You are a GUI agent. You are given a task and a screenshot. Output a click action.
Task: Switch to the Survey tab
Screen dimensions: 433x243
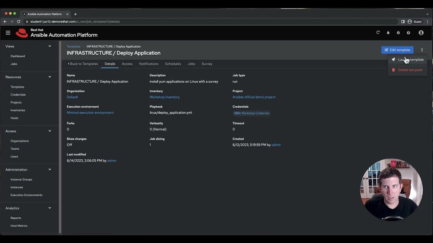coord(207,64)
